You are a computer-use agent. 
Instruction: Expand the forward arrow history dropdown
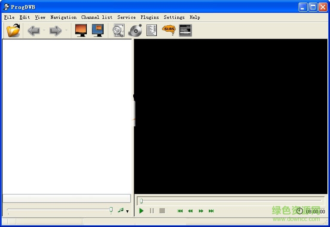pos(66,30)
